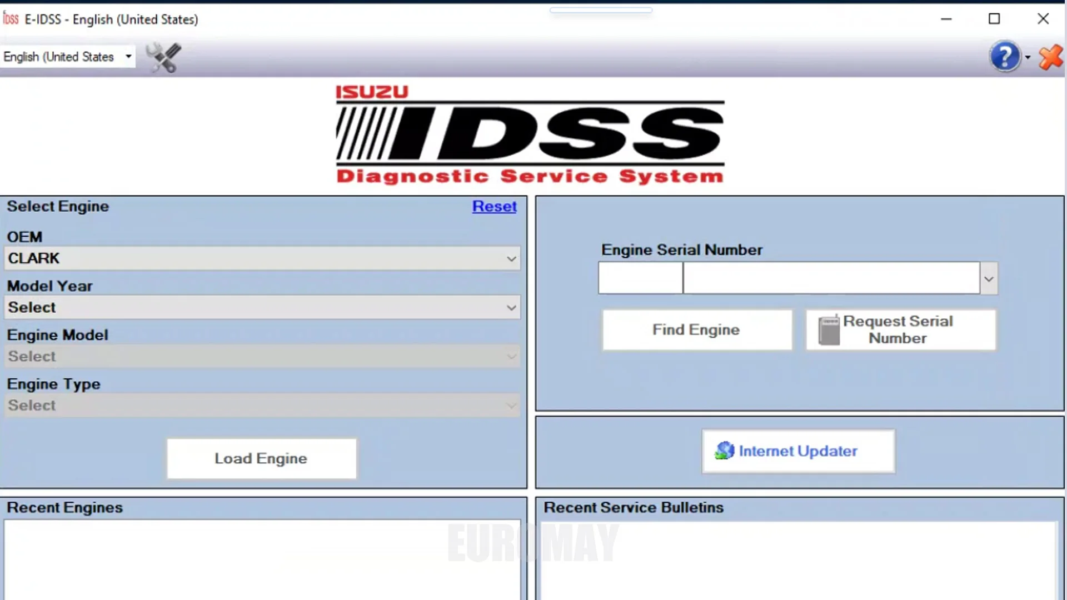Click the Request Serial Number book icon
Image resolution: width=1067 pixels, height=600 pixels.
tap(828, 329)
